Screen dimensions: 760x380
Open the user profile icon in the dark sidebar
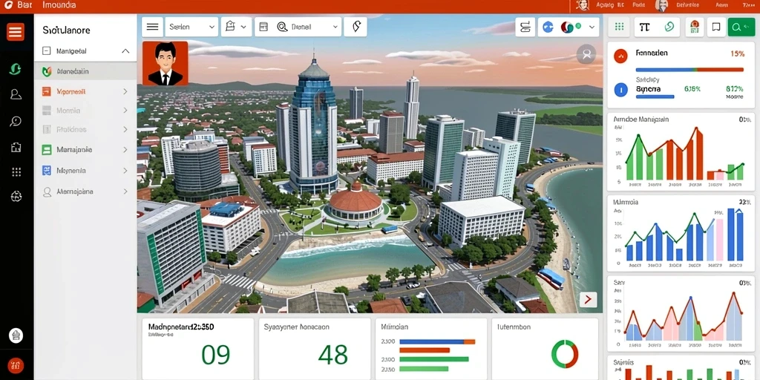[x=16, y=94]
